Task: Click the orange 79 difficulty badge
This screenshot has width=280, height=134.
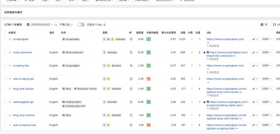Action: pos(149,125)
